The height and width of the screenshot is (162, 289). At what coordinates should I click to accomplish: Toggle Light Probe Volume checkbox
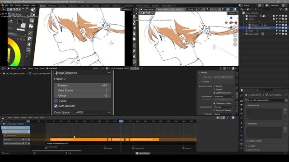click(214, 93)
